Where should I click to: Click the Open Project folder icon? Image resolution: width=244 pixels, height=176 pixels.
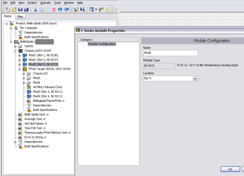click(x=14, y=10)
